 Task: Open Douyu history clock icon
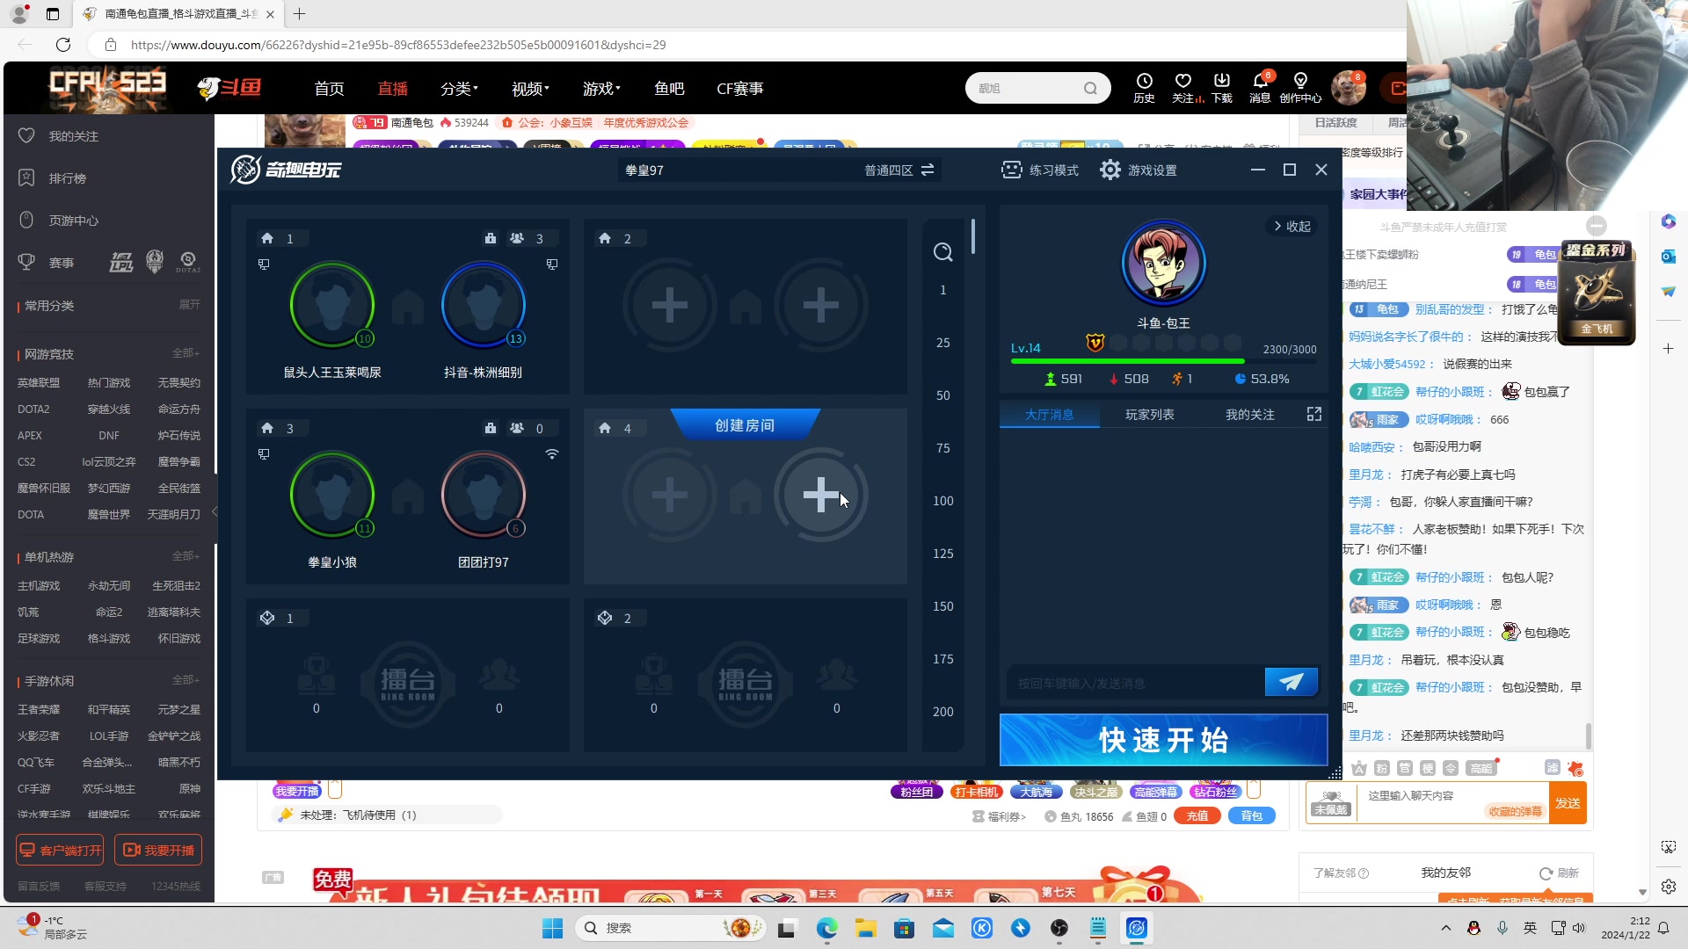pyautogui.click(x=1144, y=81)
